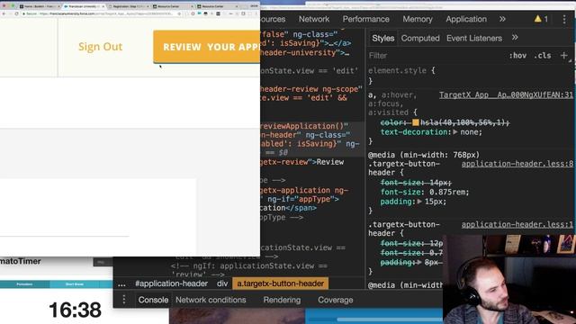
Task: Switch to the Registration Step browser tab
Action: click(129, 6)
